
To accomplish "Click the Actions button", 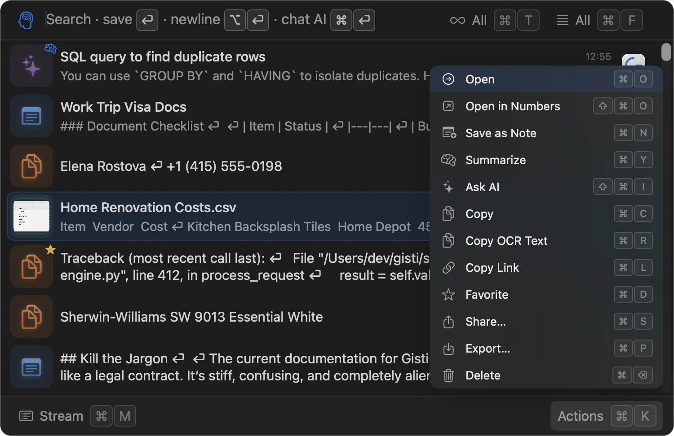I will pyautogui.click(x=607, y=416).
